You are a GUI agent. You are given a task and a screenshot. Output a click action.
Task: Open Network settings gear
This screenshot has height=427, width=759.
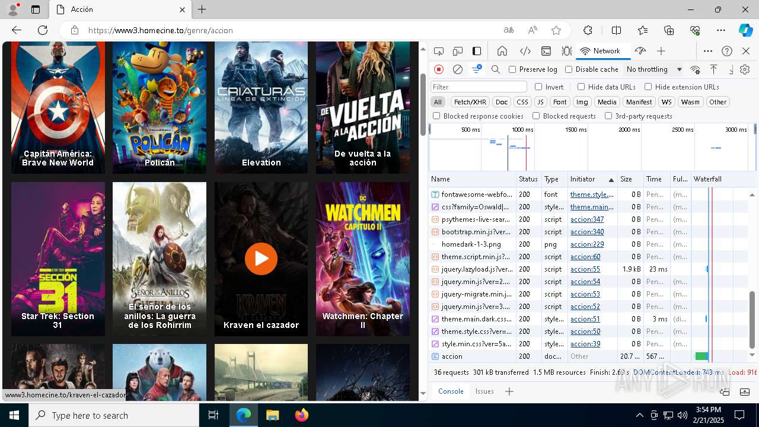coord(745,69)
